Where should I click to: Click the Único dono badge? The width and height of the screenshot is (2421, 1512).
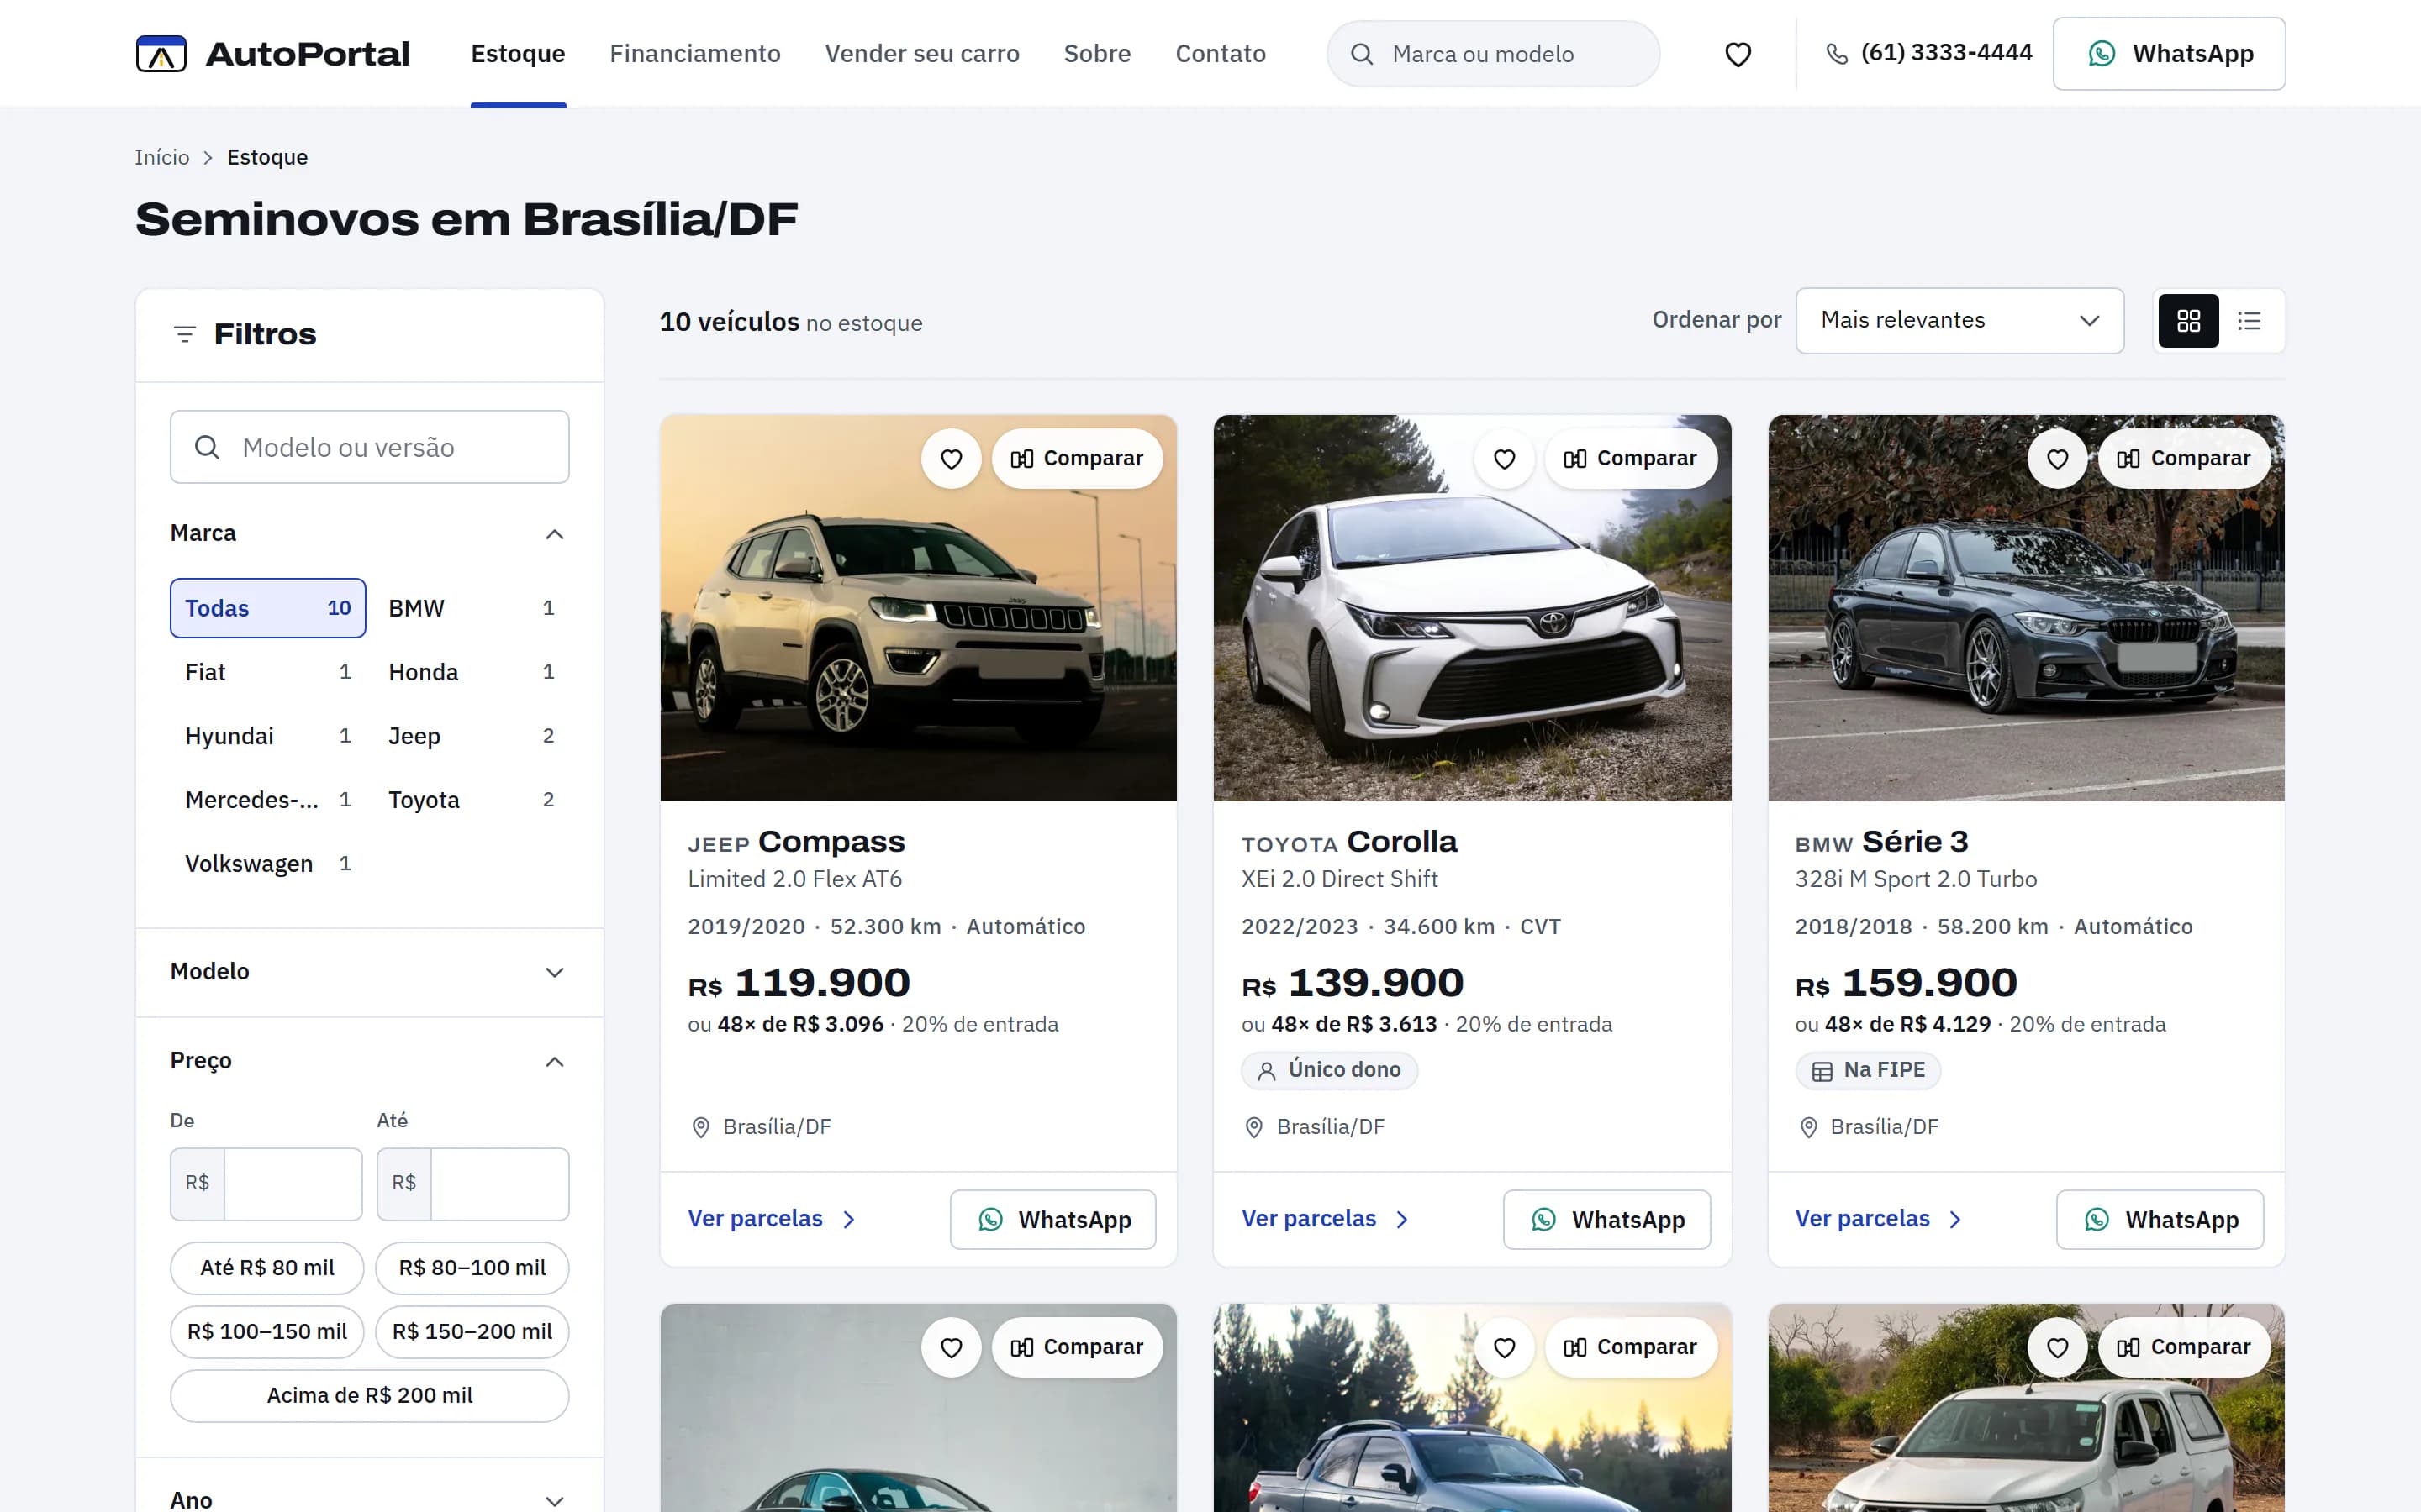pos(1330,1070)
